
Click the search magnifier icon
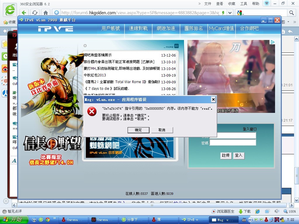click(291, 13)
